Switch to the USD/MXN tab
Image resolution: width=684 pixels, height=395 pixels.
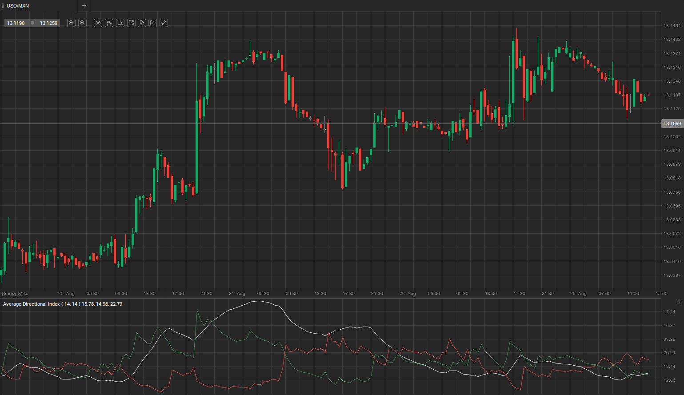[x=18, y=6]
